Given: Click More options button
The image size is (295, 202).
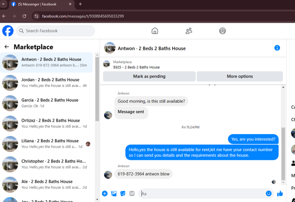Looking at the screenshot, I should 240,76.
